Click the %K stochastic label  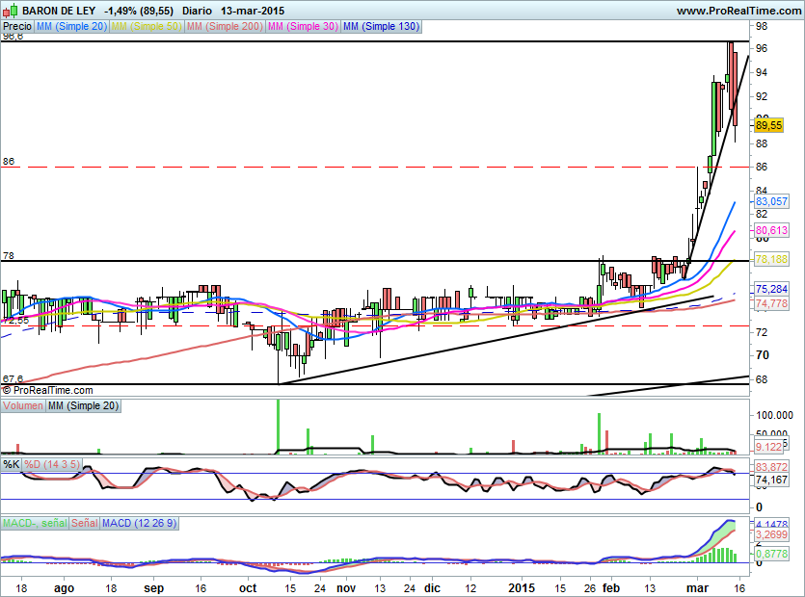coord(12,465)
